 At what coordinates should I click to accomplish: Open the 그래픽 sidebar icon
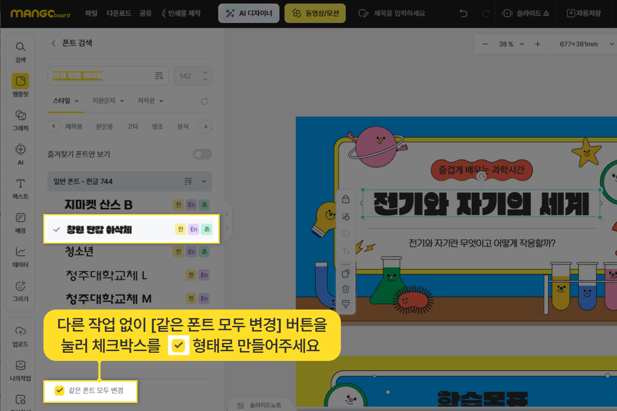(x=20, y=119)
